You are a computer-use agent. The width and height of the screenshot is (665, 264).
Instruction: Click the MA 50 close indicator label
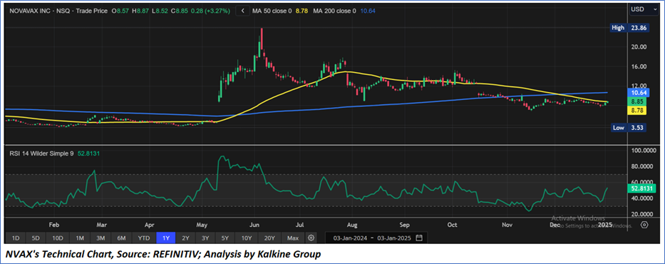click(x=272, y=11)
